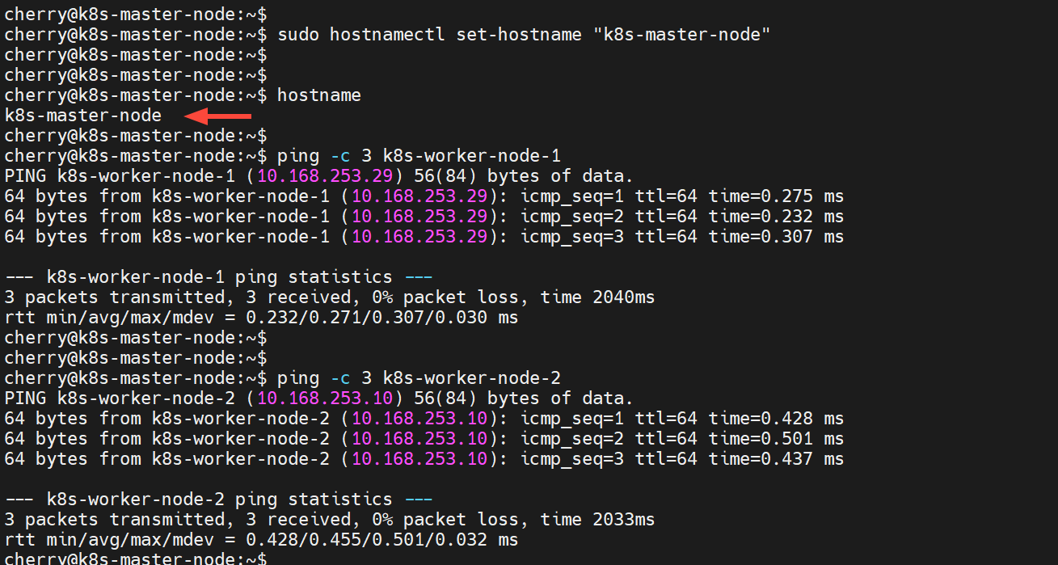Screen dimensions: 1058x565
Task: Click the ping -c 3 k8s-worker-node-1 command
Action: [418, 156]
